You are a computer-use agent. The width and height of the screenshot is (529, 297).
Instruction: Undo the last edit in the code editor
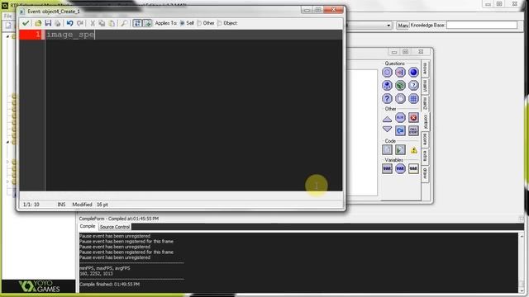click(69, 23)
